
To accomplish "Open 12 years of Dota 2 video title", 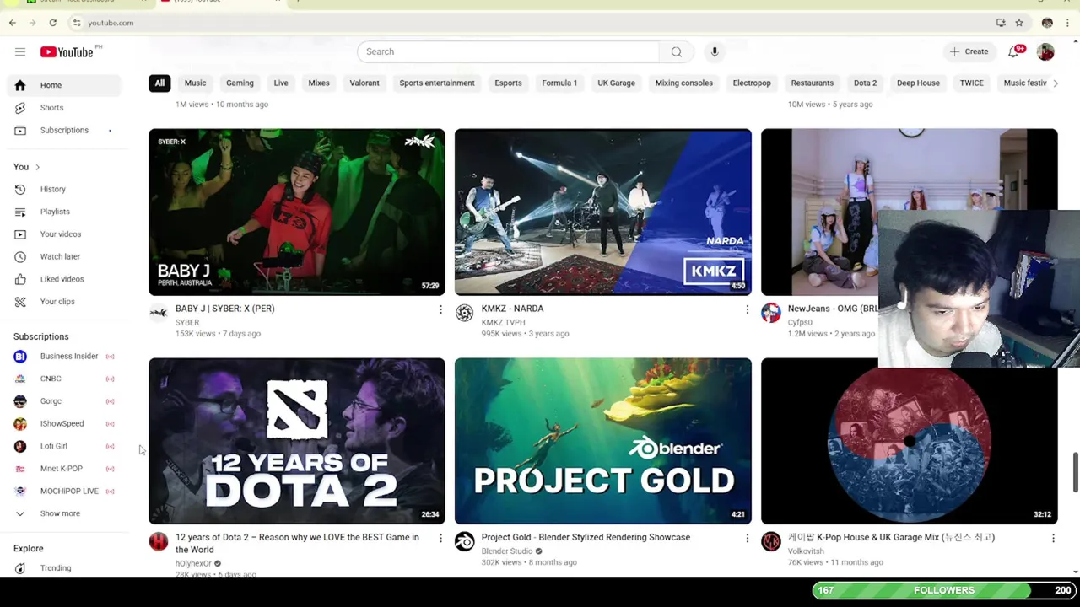I will pyautogui.click(x=297, y=543).
